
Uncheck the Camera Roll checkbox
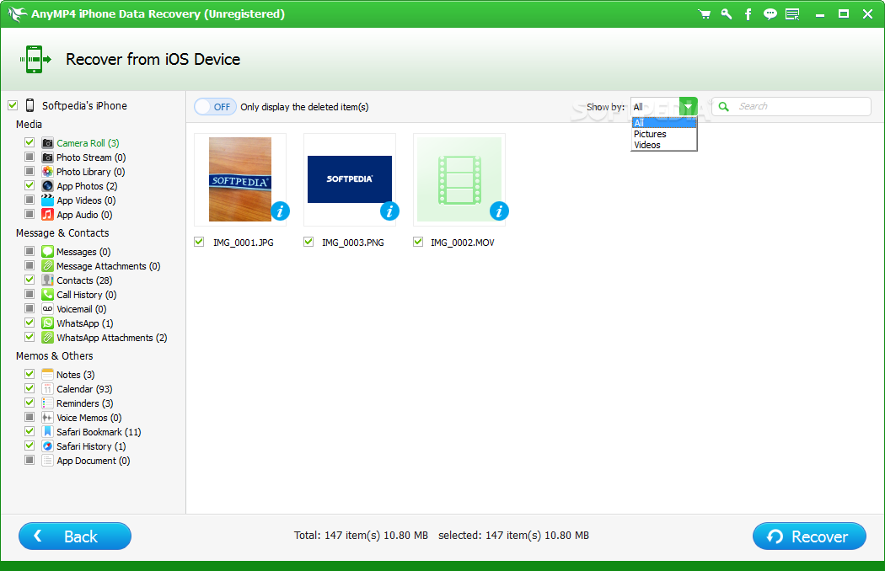pos(29,142)
